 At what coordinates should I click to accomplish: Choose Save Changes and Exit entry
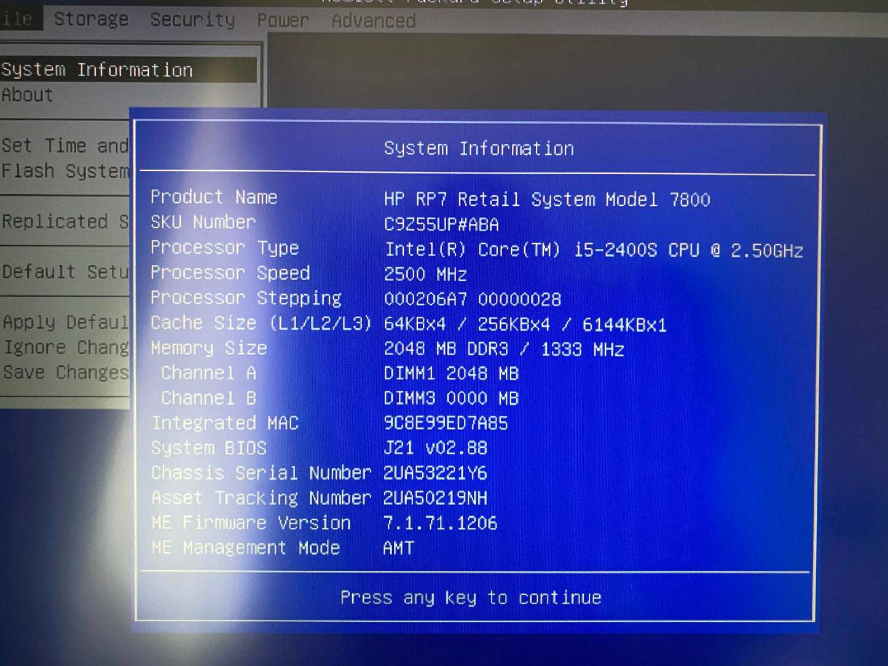pyautogui.click(x=66, y=372)
